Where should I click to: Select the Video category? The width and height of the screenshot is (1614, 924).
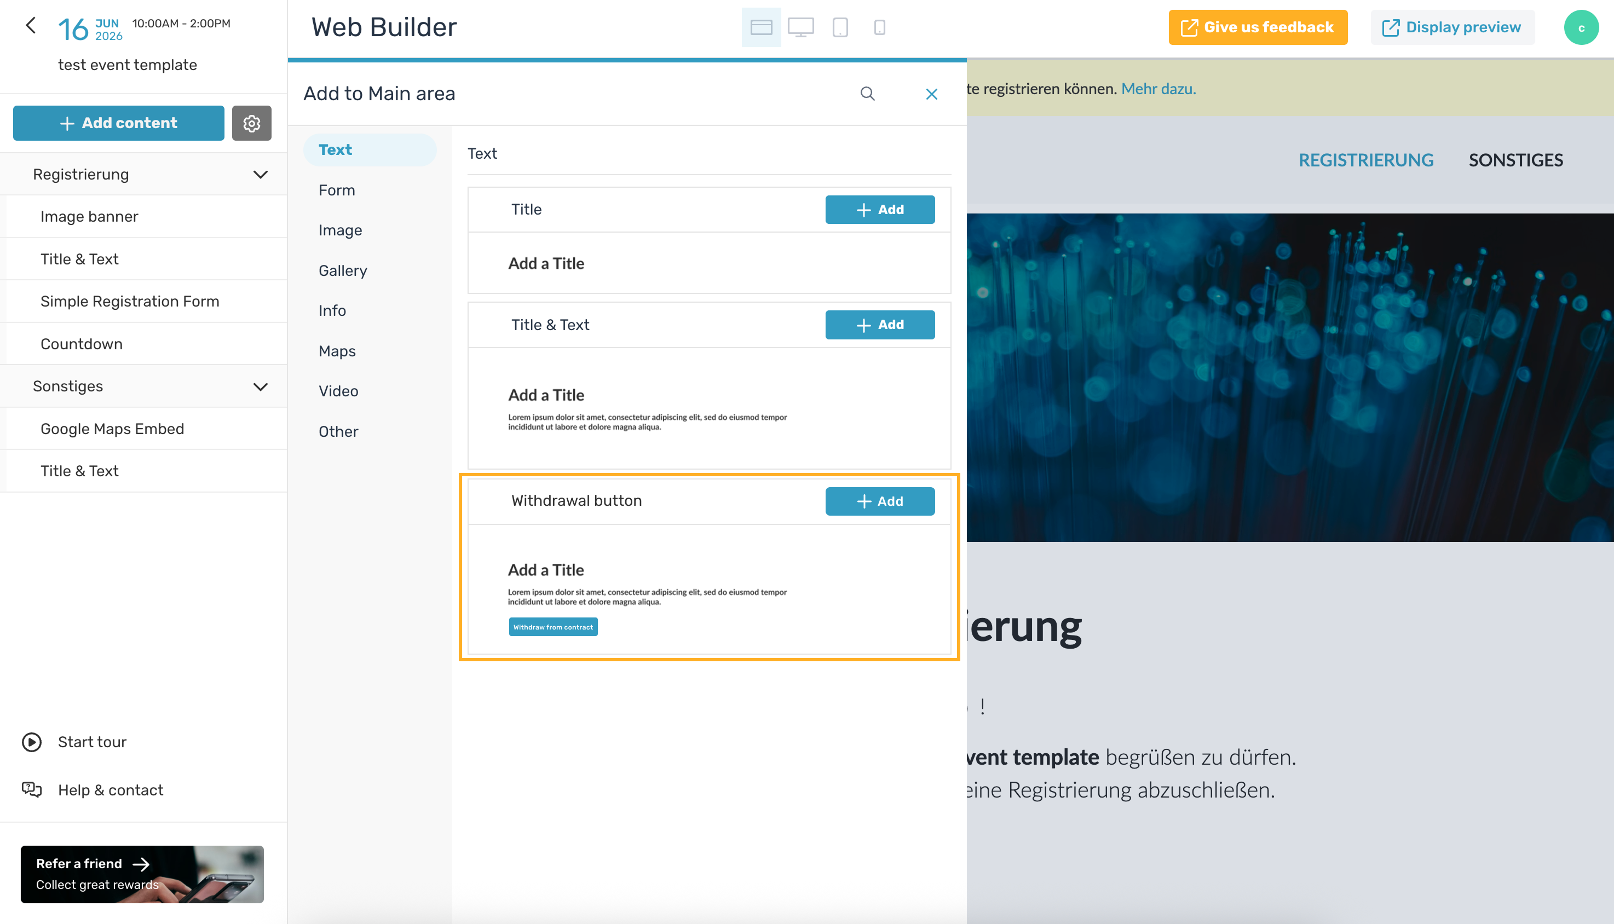(x=338, y=391)
